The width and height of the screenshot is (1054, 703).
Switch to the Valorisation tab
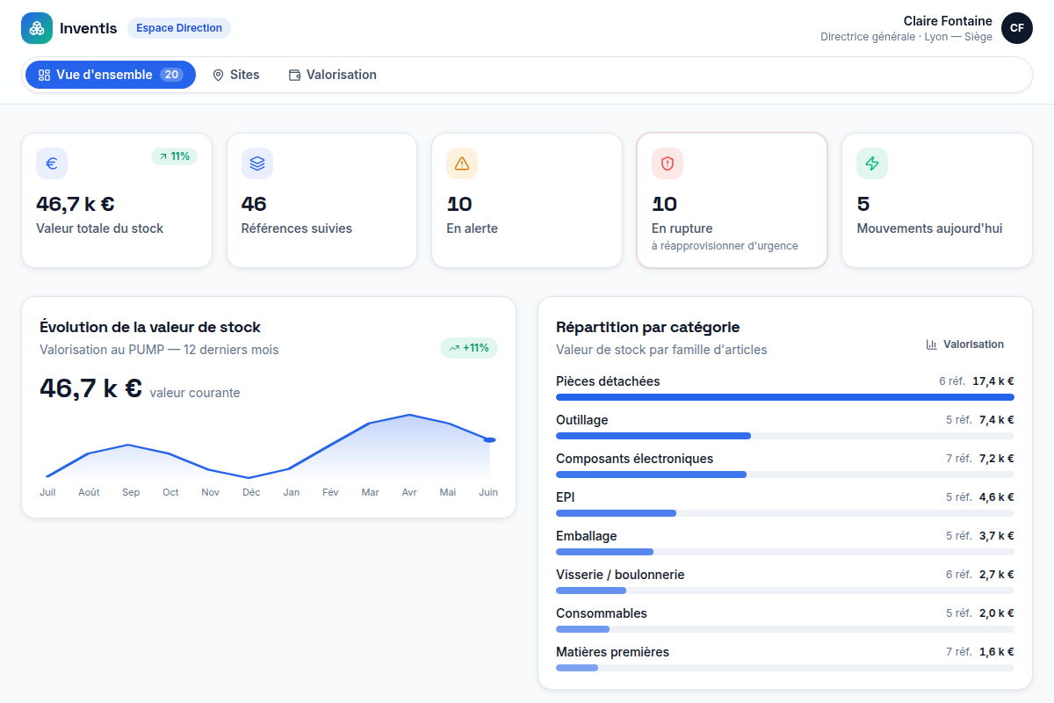click(333, 75)
